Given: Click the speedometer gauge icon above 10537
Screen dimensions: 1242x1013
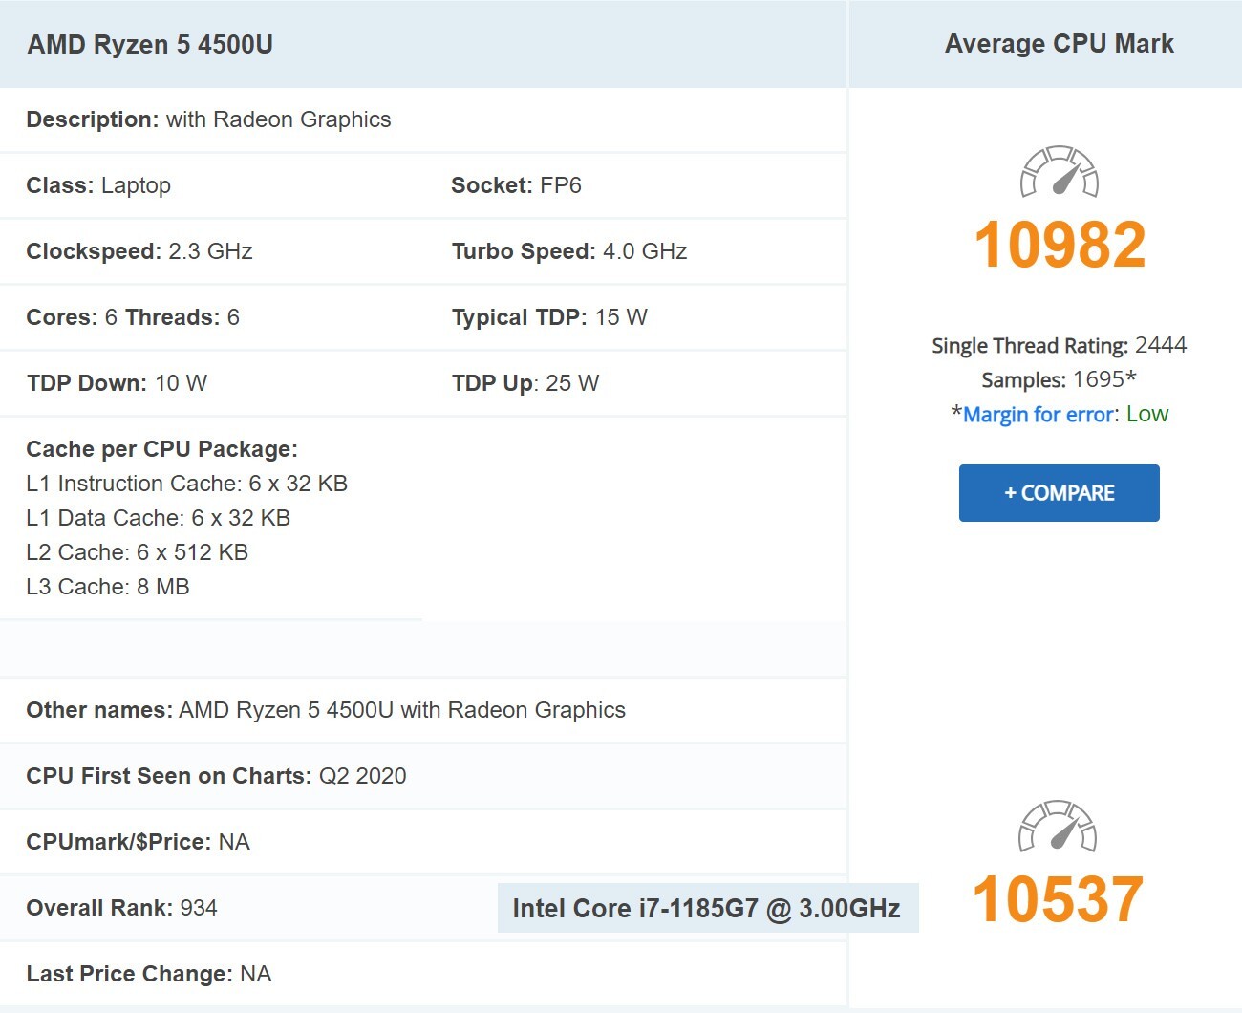Looking at the screenshot, I should pyautogui.click(x=1058, y=826).
